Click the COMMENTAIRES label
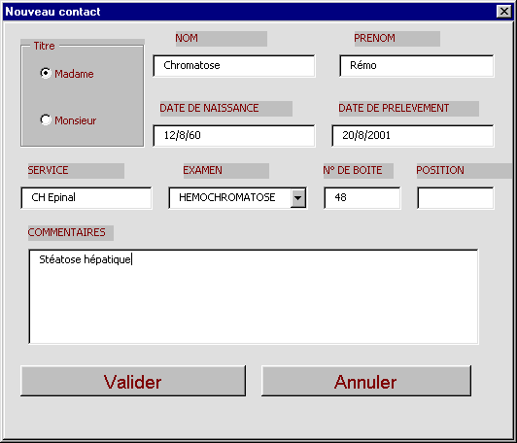Screen dimensions: 517x443 [x=67, y=233]
